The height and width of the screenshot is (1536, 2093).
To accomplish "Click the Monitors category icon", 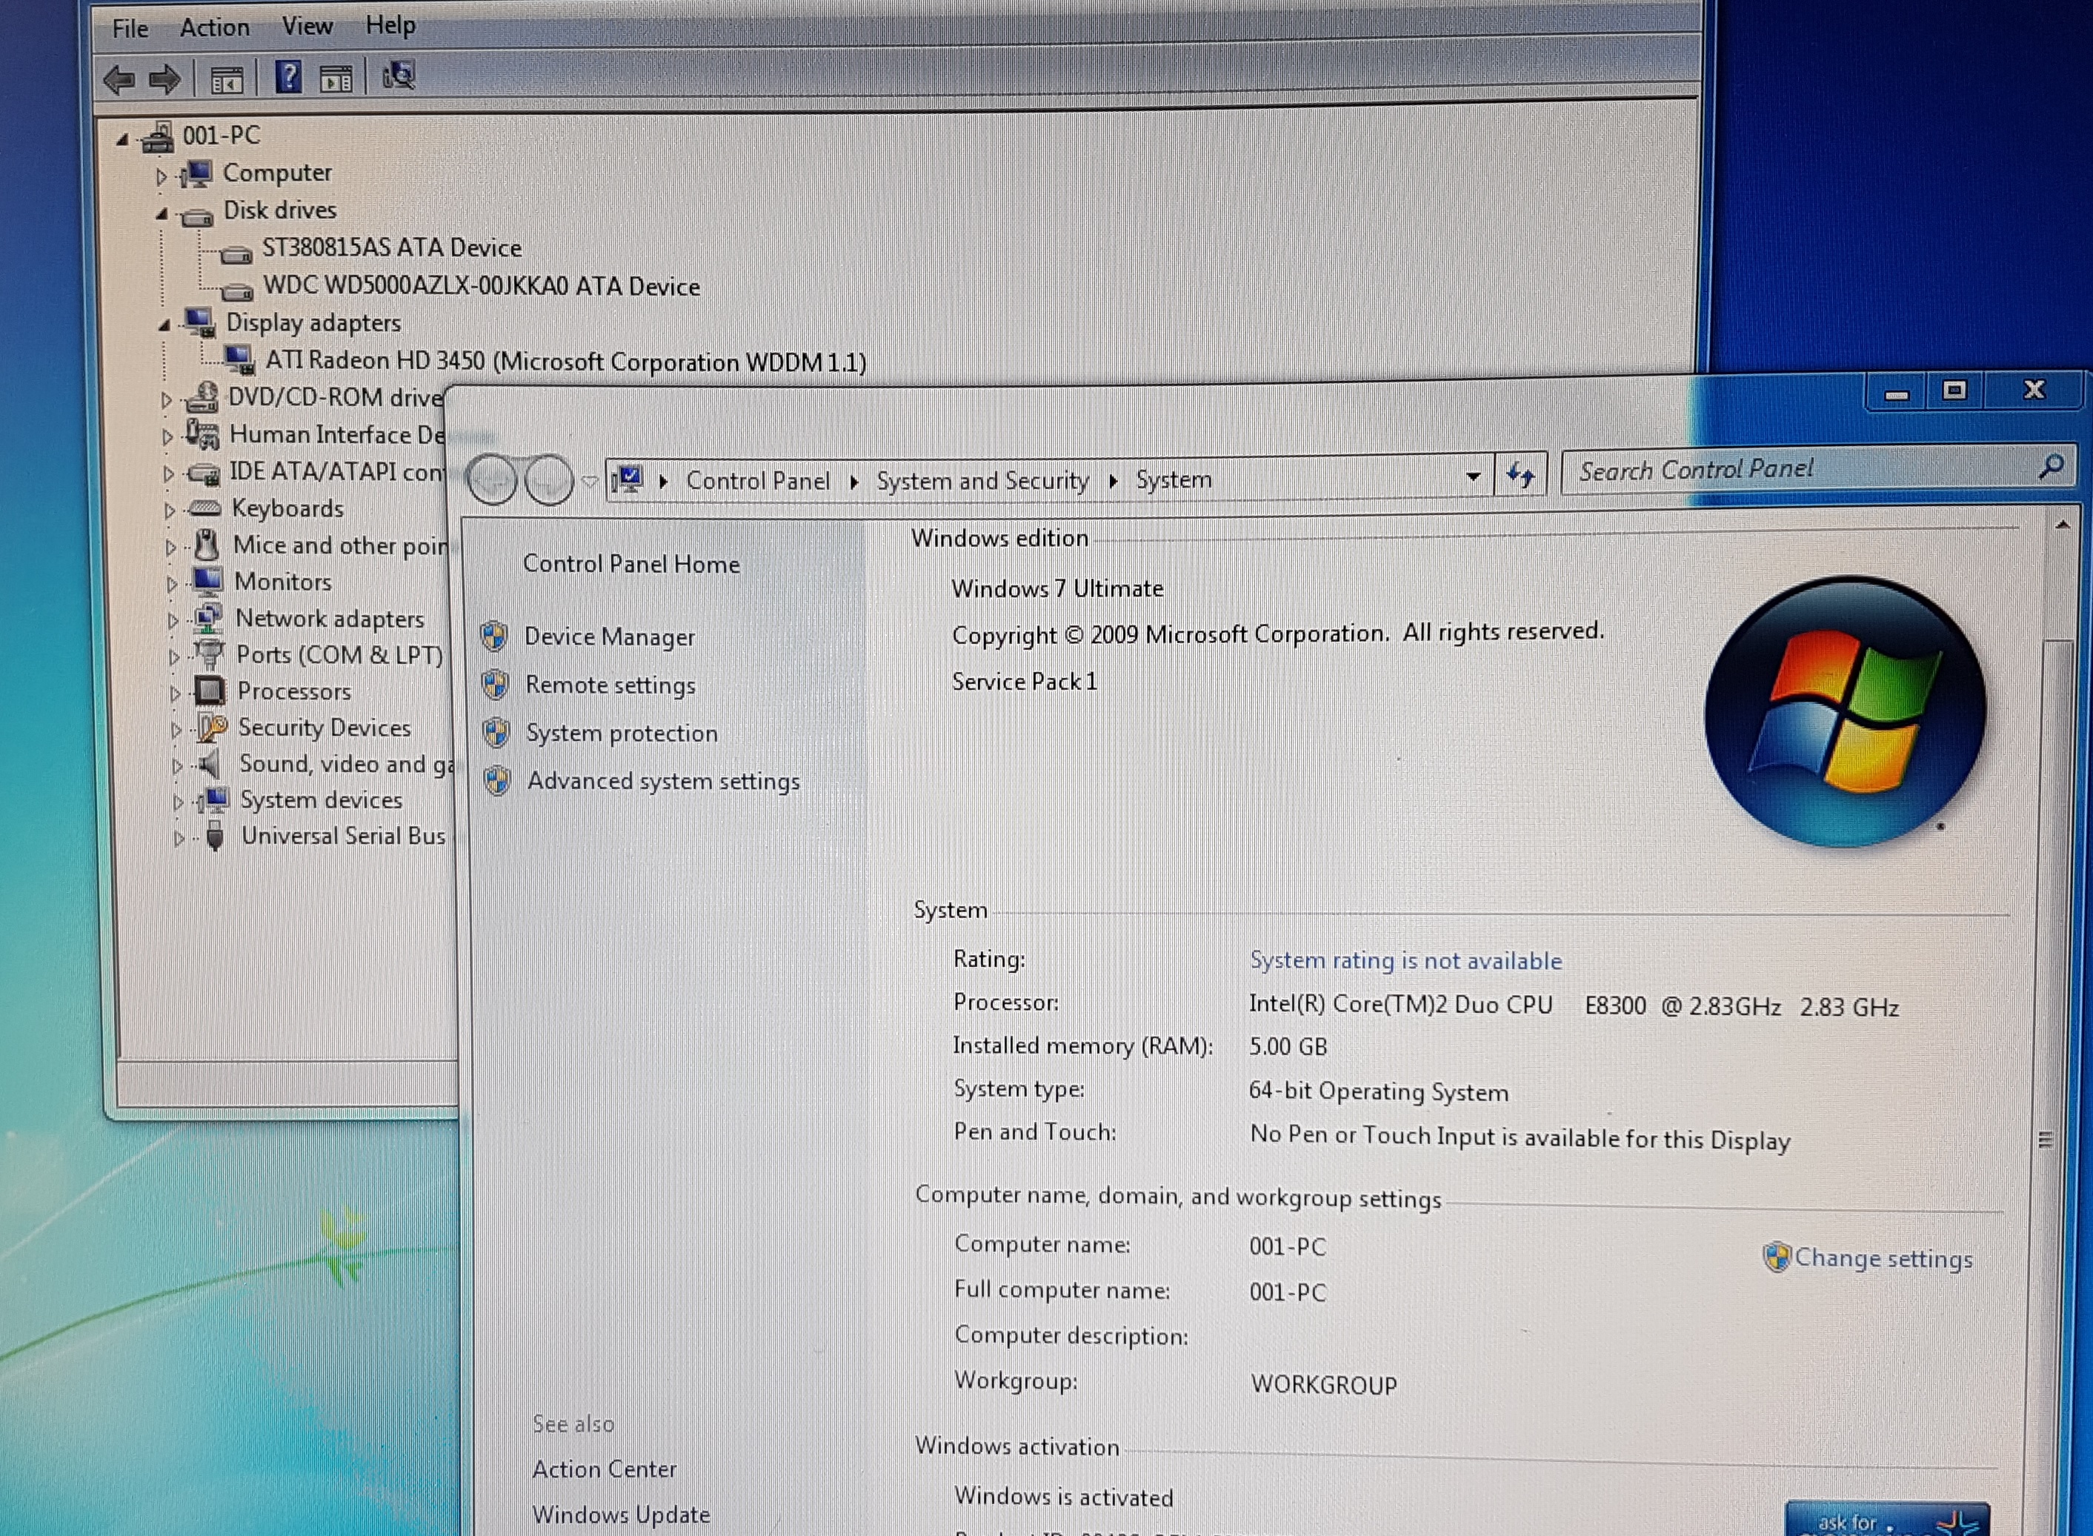I will [207, 581].
